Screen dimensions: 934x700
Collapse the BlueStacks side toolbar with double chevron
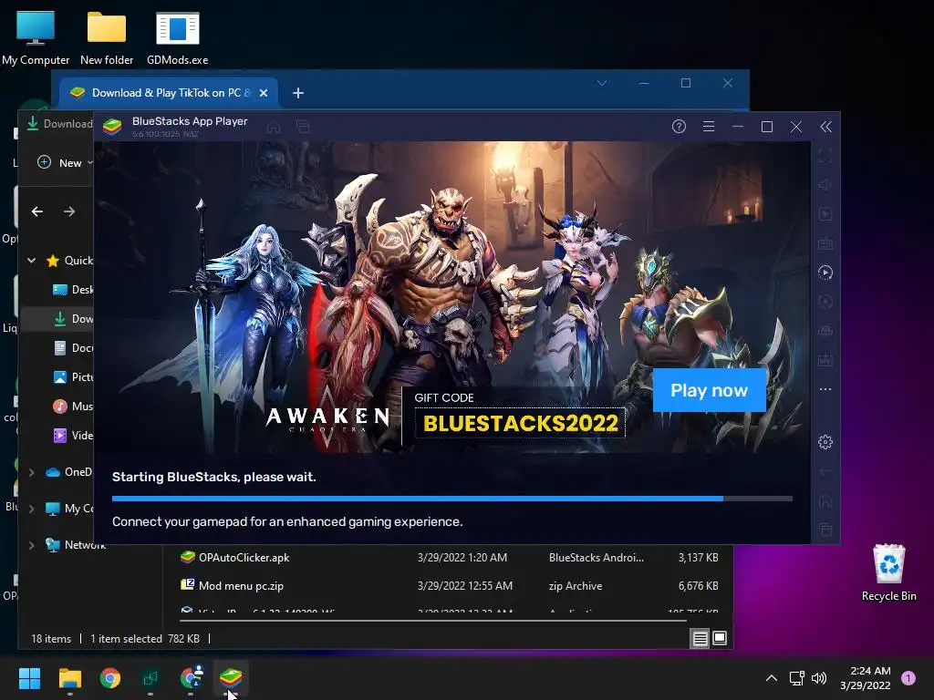pyautogui.click(x=825, y=126)
